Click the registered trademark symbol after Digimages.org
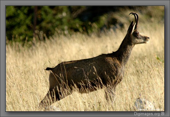The image size is (170, 117). (163, 114)
